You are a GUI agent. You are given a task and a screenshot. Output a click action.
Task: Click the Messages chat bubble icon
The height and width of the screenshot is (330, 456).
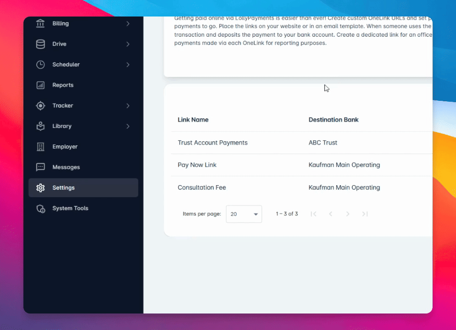(40, 167)
